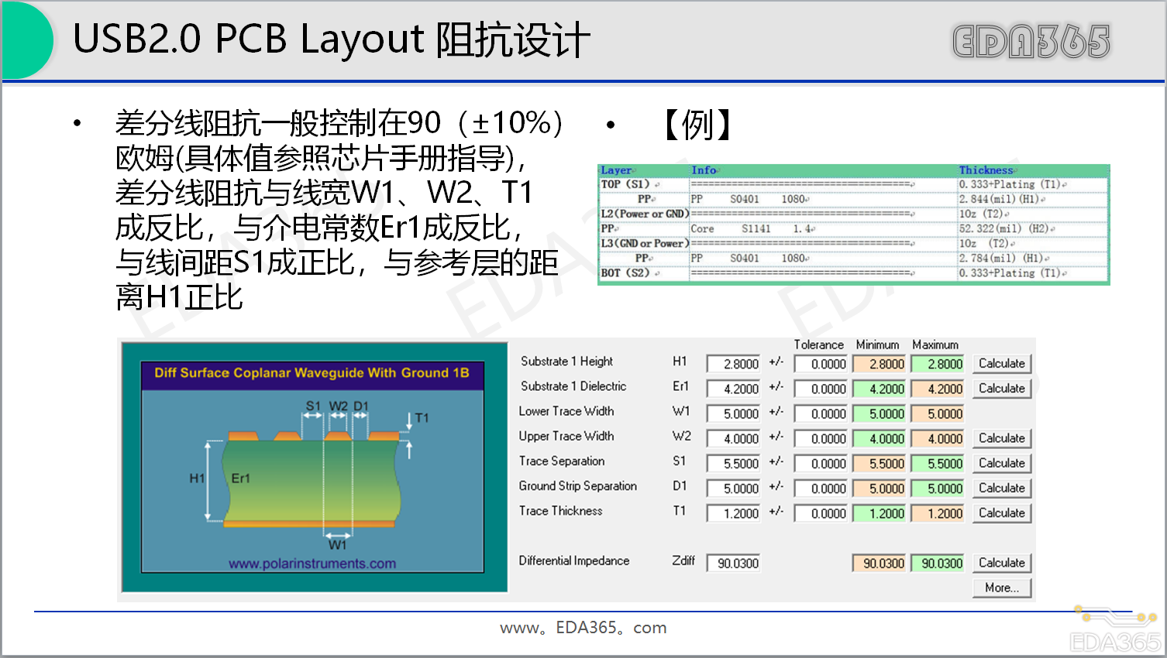The image size is (1167, 658).
Task: Click W1 tolerance field
Action: click(821, 413)
